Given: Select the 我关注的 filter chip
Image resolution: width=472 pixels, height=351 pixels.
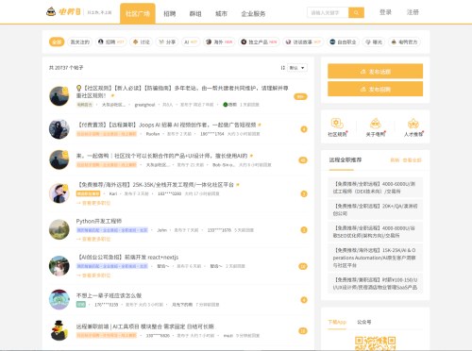Looking at the screenshot, I should coord(79,42).
